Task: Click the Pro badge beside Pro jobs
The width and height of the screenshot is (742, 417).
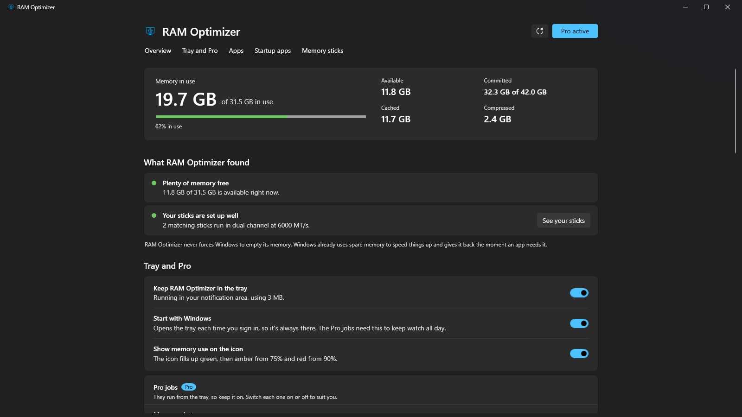Action: (x=189, y=387)
